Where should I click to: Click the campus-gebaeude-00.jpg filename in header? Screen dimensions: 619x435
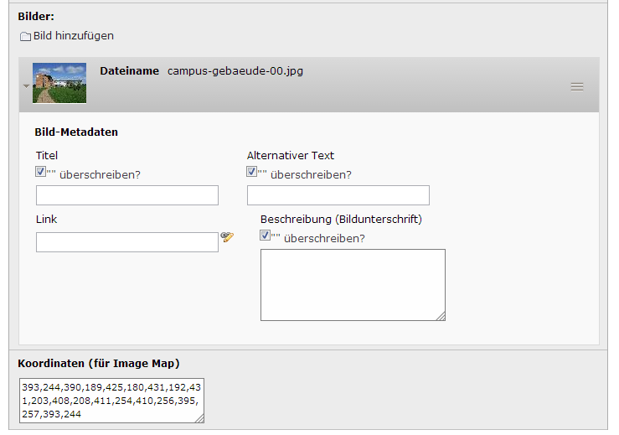pos(235,71)
